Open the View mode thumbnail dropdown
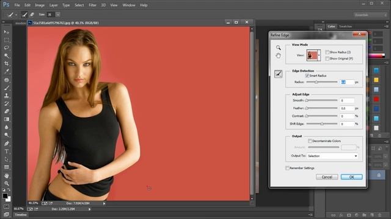The width and height of the screenshot is (391, 219). click(x=319, y=55)
